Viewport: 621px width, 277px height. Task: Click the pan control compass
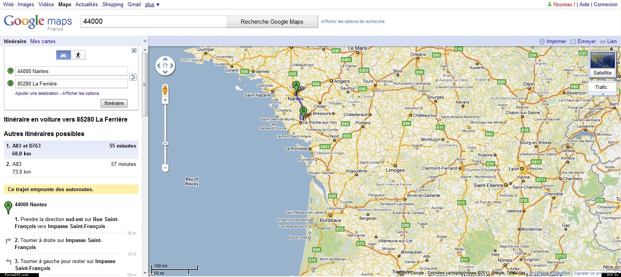point(165,66)
